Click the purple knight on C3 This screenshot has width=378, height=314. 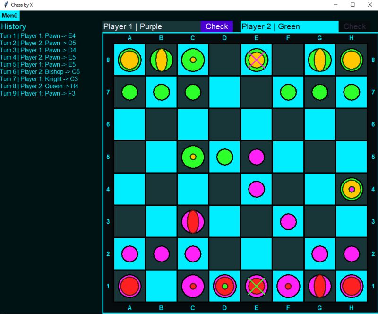pyautogui.click(x=193, y=221)
